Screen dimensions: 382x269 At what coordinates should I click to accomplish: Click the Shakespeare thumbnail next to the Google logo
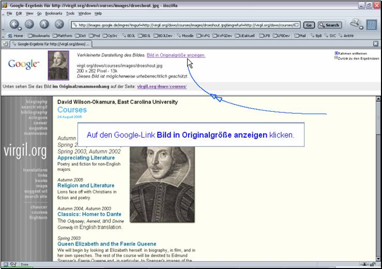[x=58, y=65]
